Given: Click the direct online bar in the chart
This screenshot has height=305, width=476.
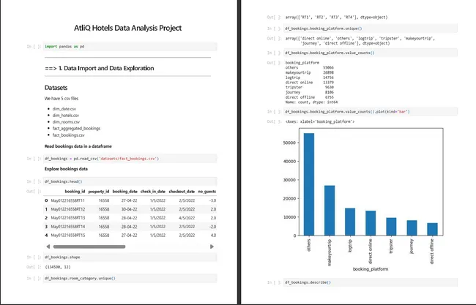Looking at the screenshot, I should (371, 223).
